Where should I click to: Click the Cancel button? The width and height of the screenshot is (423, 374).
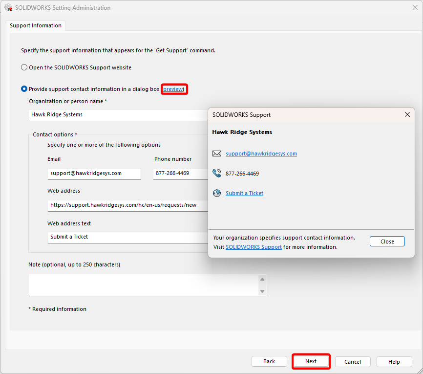point(353,362)
